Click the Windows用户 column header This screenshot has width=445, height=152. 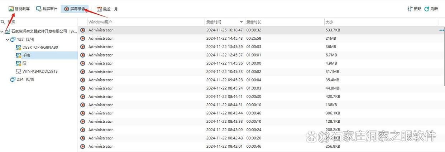pyautogui.click(x=141, y=22)
